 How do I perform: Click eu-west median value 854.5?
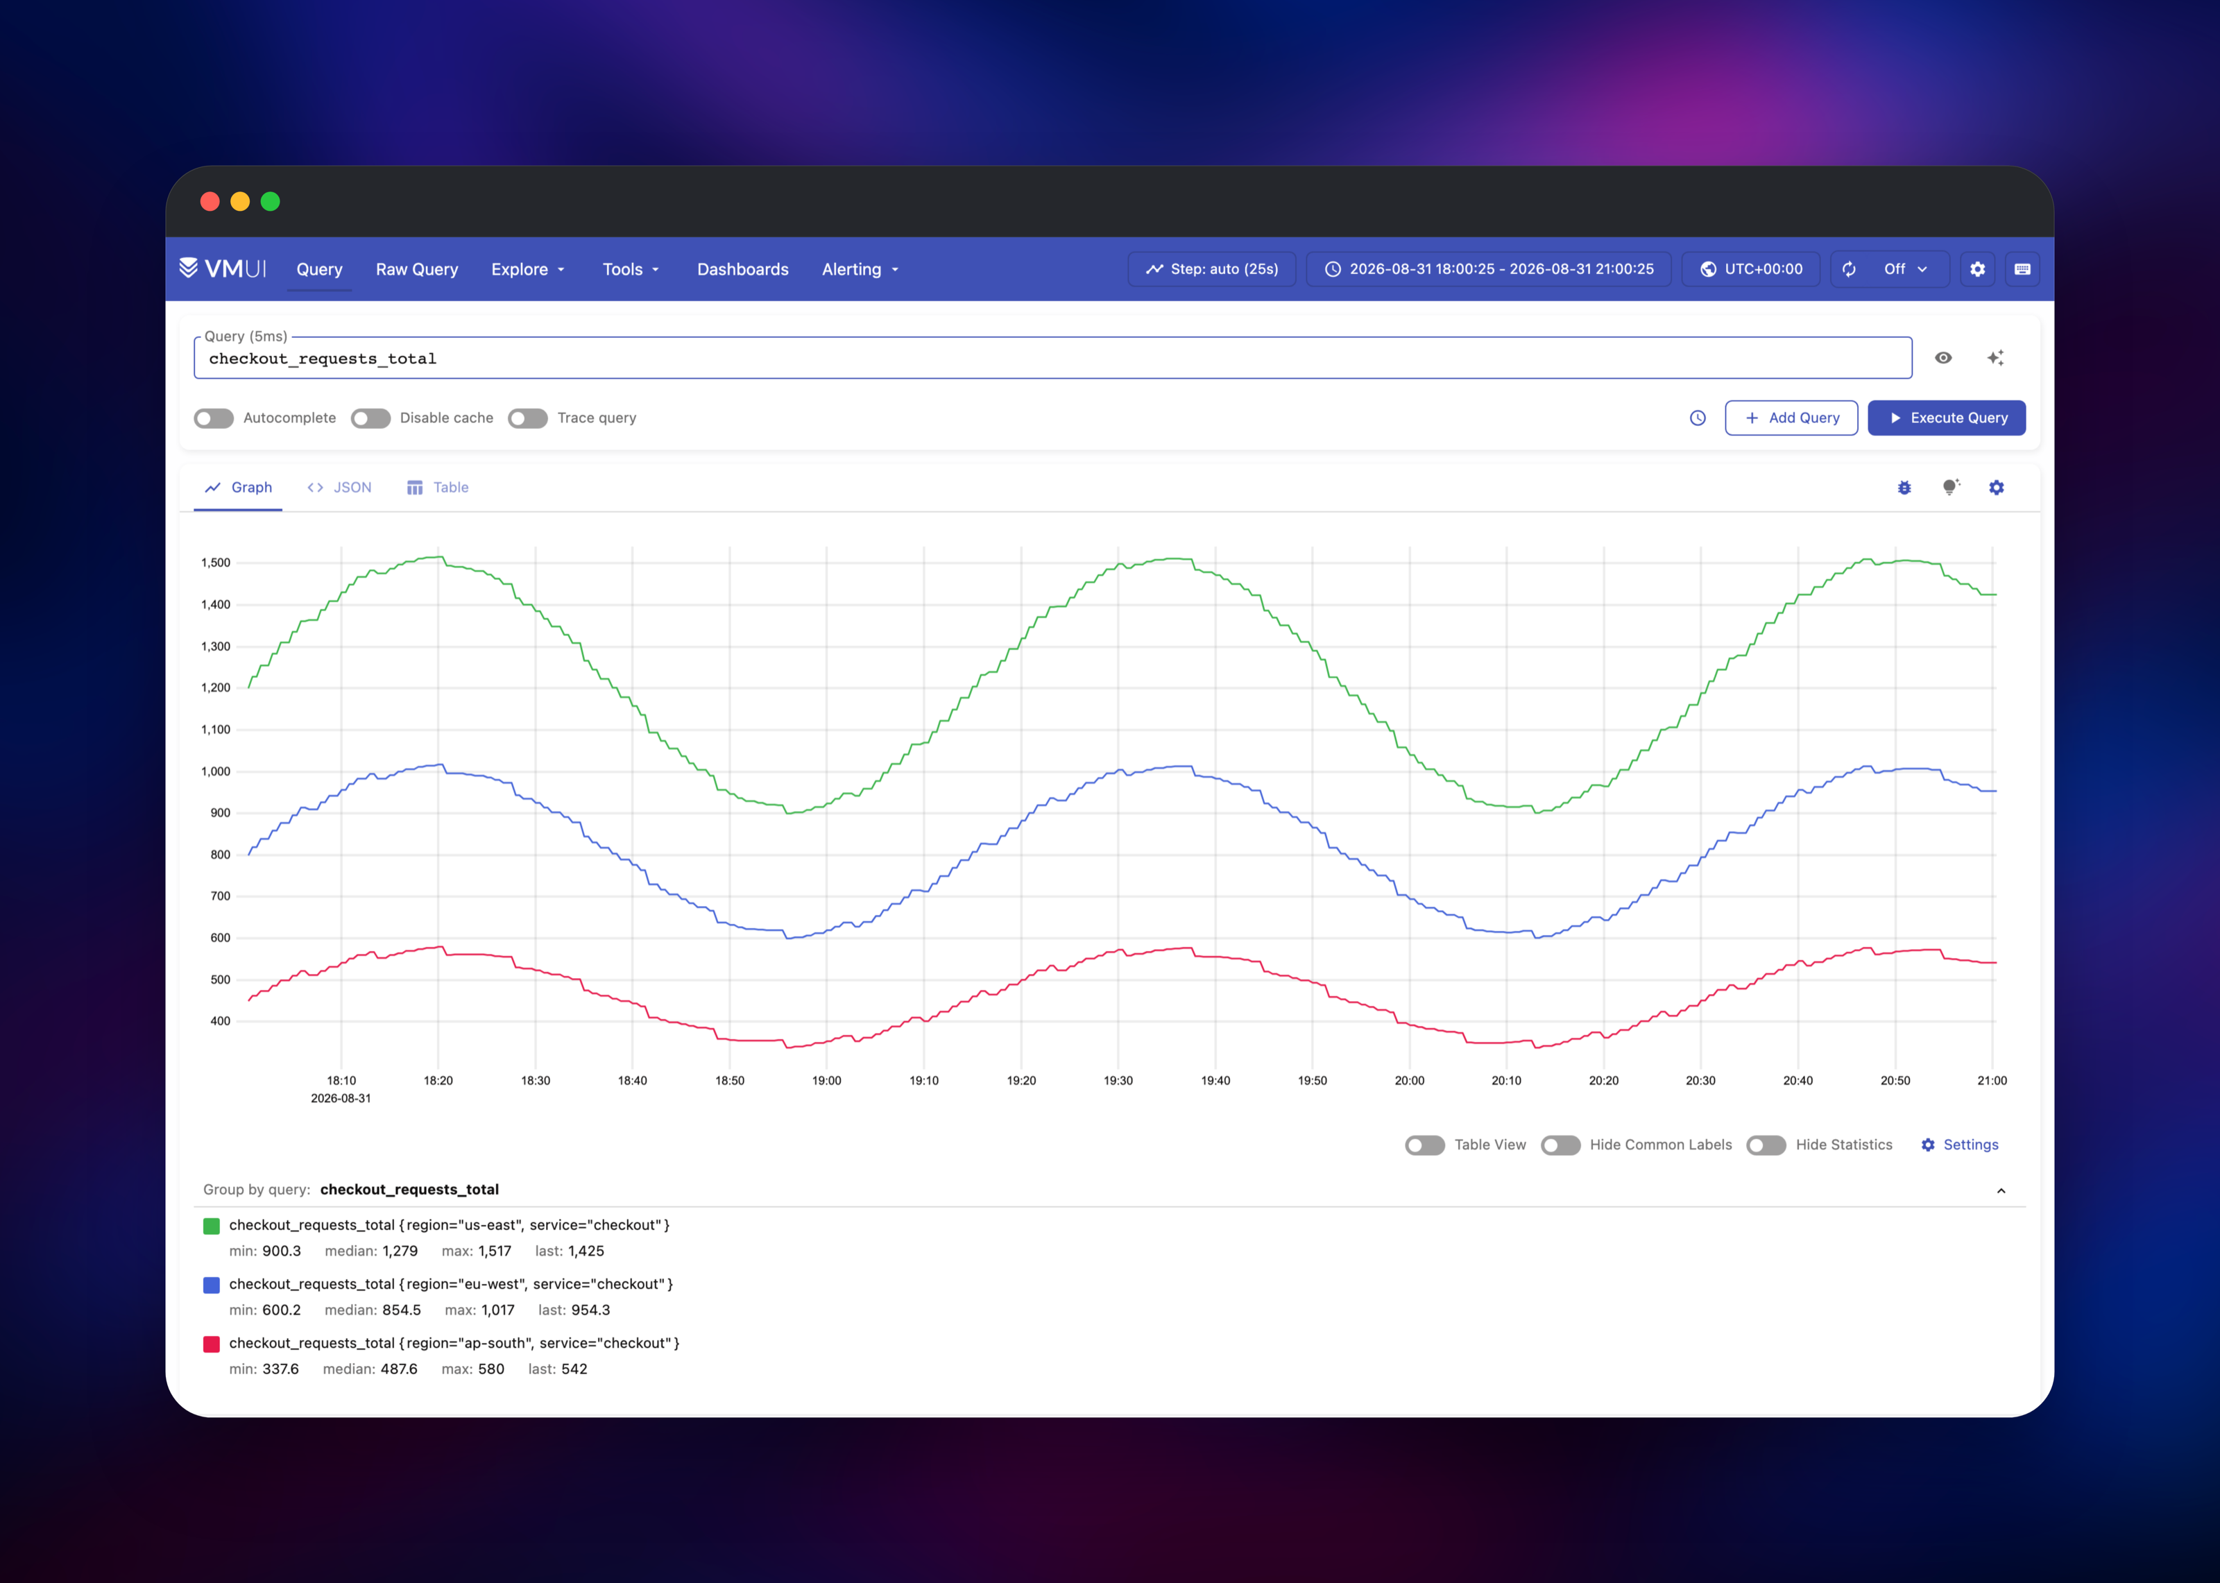[402, 1310]
